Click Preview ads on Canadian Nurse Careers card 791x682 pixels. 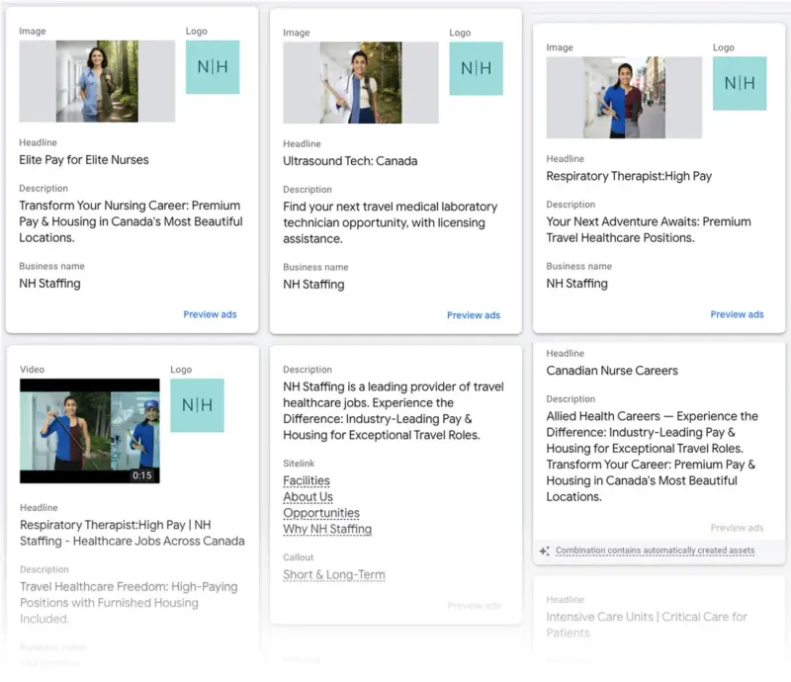point(737,528)
